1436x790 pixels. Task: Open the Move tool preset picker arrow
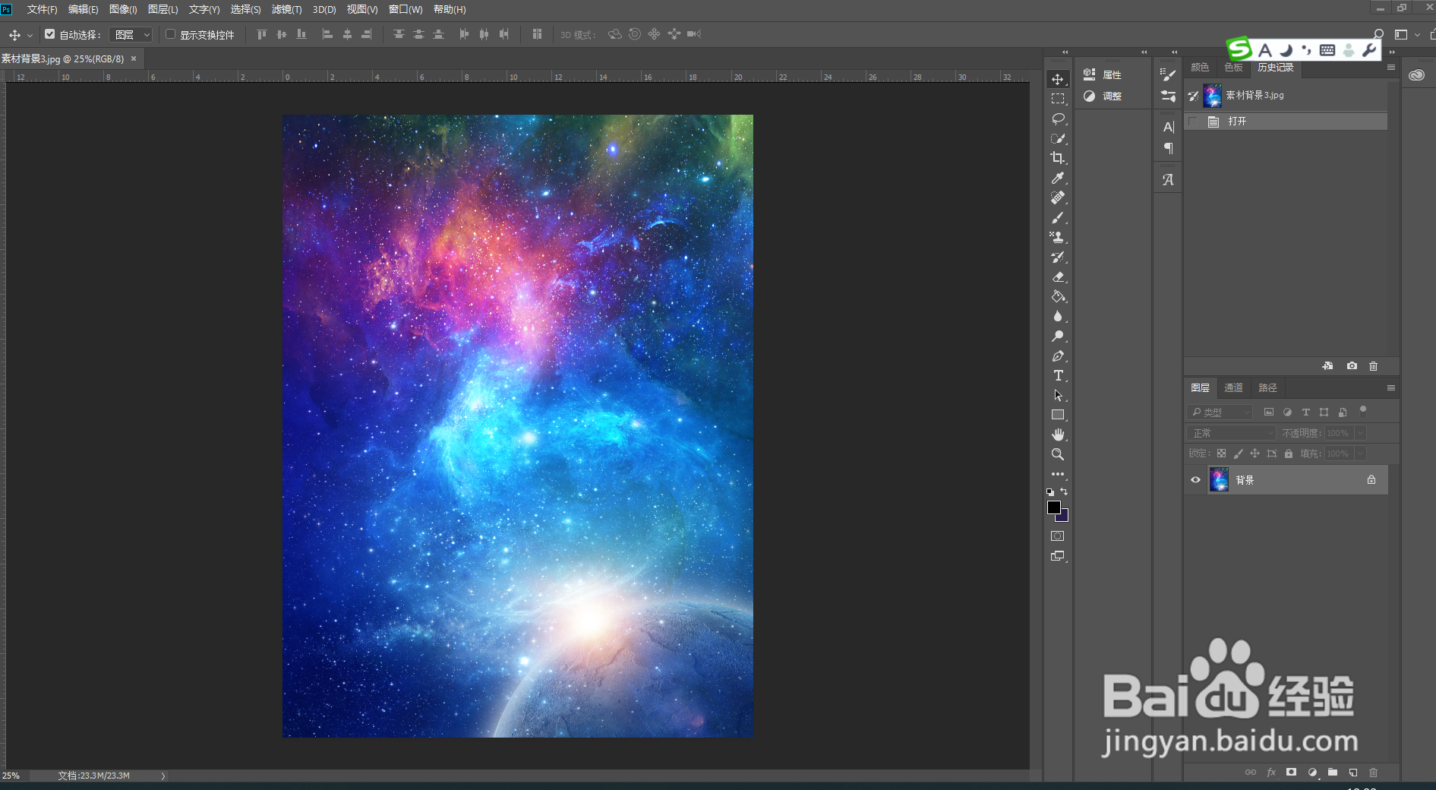(x=30, y=35)
